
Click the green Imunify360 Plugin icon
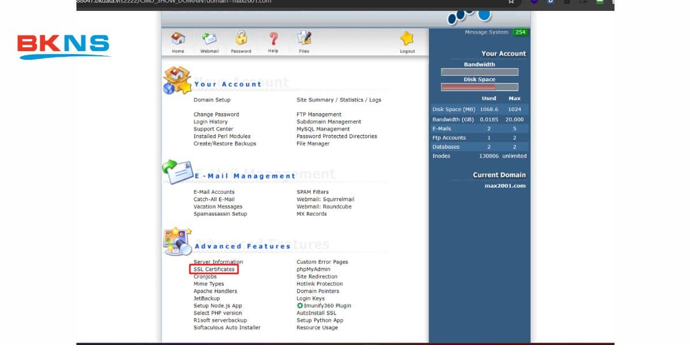pyautogui.click(x=300, y=305)
